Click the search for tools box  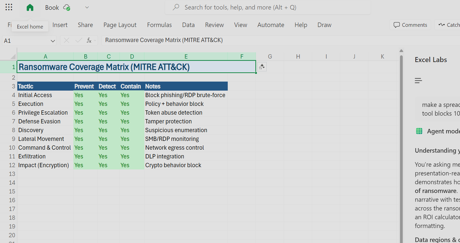267,8
